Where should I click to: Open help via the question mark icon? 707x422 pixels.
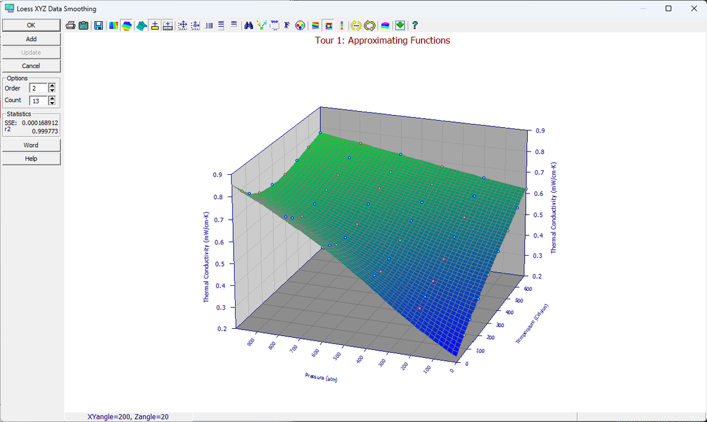(x=415, y=25)
